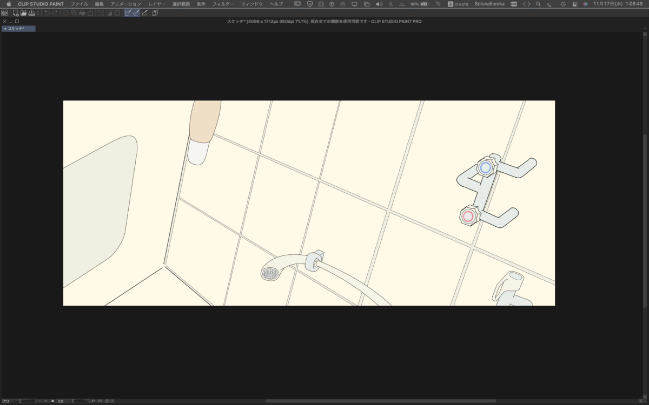Open the ウィンドウ menu
This screenshot has height=405, width=649.
(252, 4)
